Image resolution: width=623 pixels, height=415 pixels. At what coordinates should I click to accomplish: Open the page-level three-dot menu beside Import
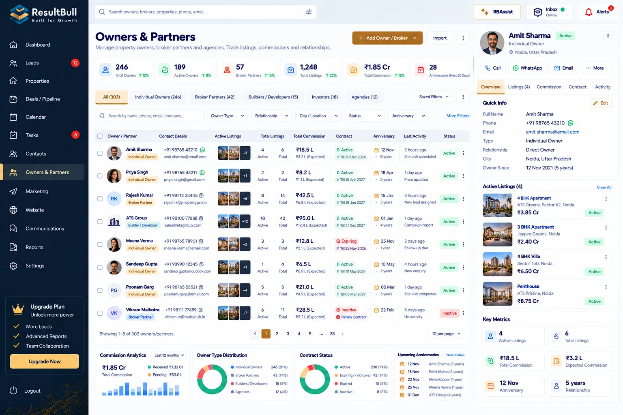463,38
